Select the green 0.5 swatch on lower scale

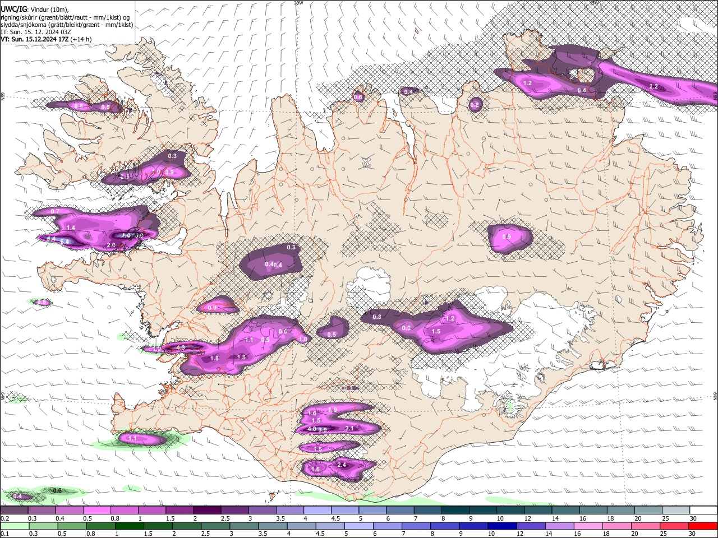point(72,526)
